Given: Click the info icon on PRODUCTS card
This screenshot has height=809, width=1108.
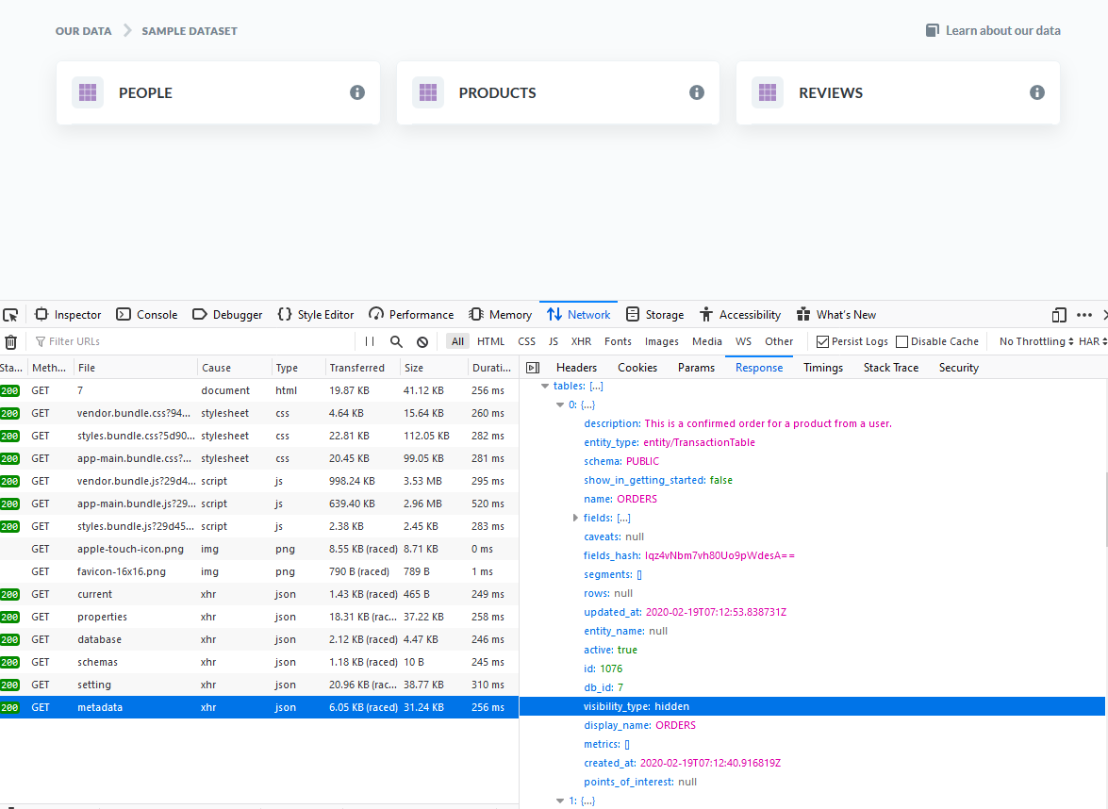Looking at the screenshot, I should pyautogui.click(x=697, y=92).
